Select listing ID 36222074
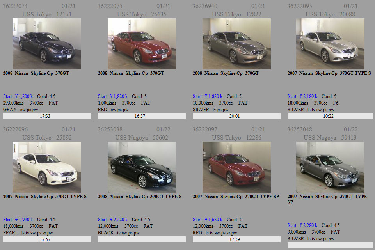Viewport: 375px width, 250px height. click(15, 6)
